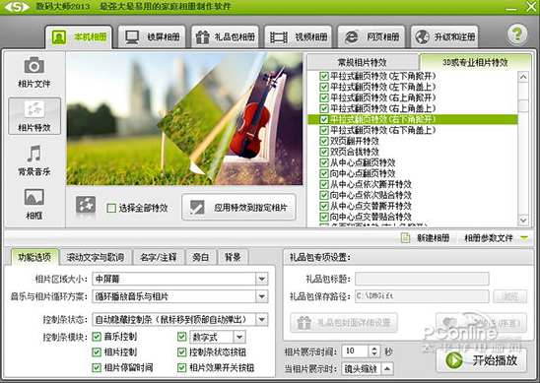This screenshot has height=383, width=540.
Task: Open the 数字式 dropdown
Action: coord(239,337)
